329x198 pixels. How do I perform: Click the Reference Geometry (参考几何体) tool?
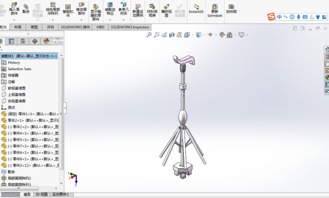tap(123, 9)
